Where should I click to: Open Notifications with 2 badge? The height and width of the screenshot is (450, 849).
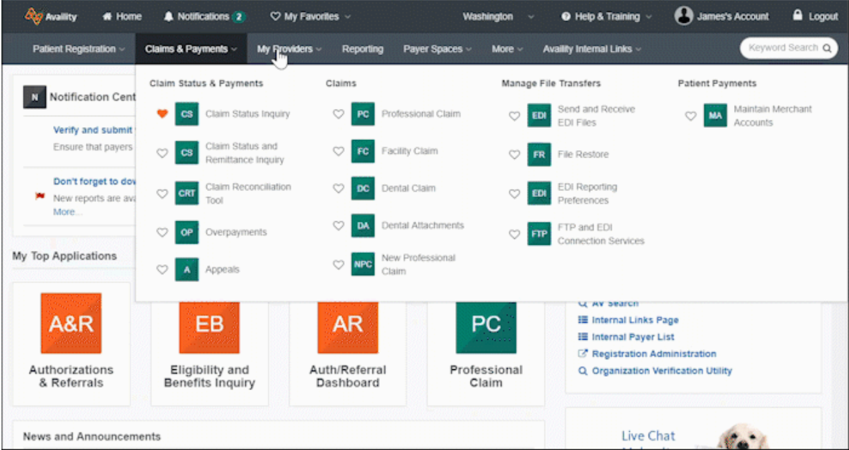(x=204, y=17)
